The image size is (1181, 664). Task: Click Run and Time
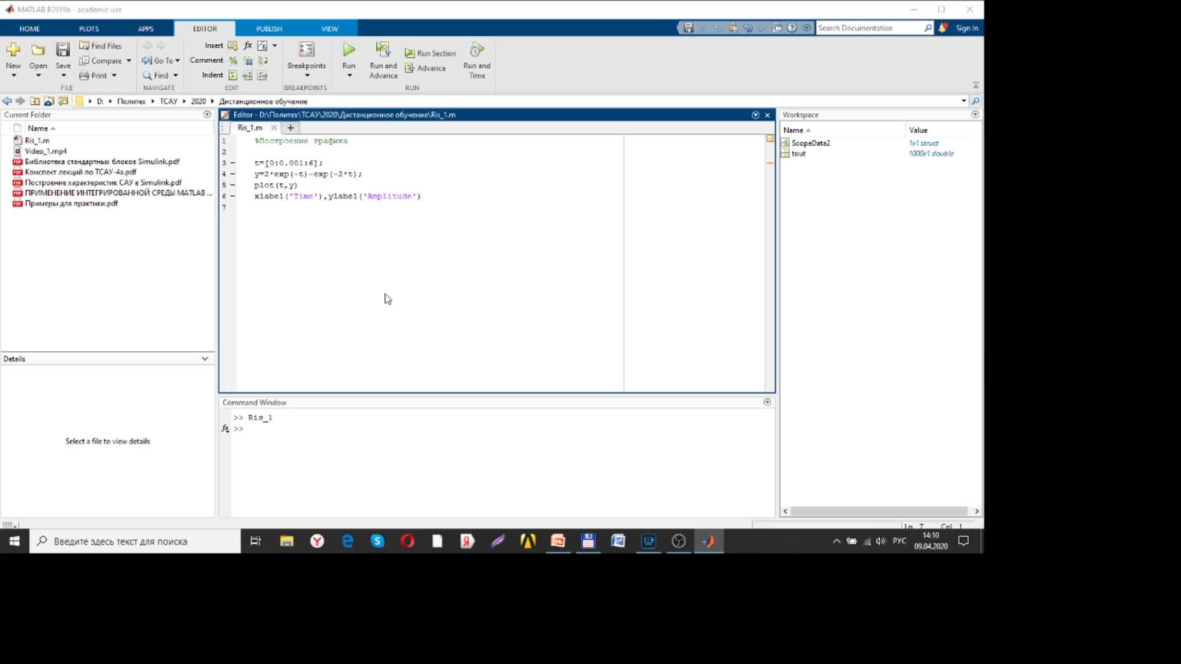click(x=477, y=60)
